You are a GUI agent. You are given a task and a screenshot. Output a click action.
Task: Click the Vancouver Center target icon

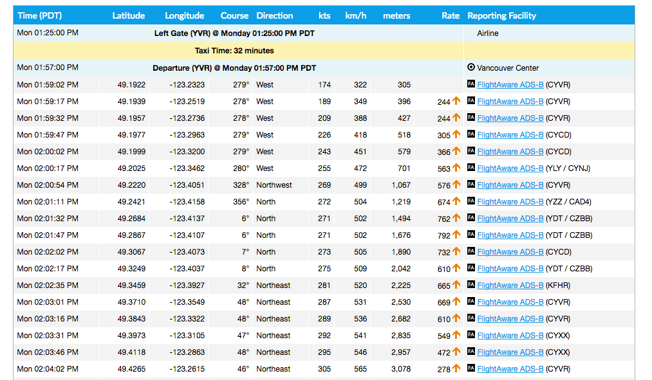[x=471, y=68]
